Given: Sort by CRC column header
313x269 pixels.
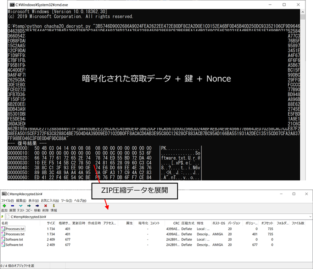Looking at the screenshot, I should [176, 223].
